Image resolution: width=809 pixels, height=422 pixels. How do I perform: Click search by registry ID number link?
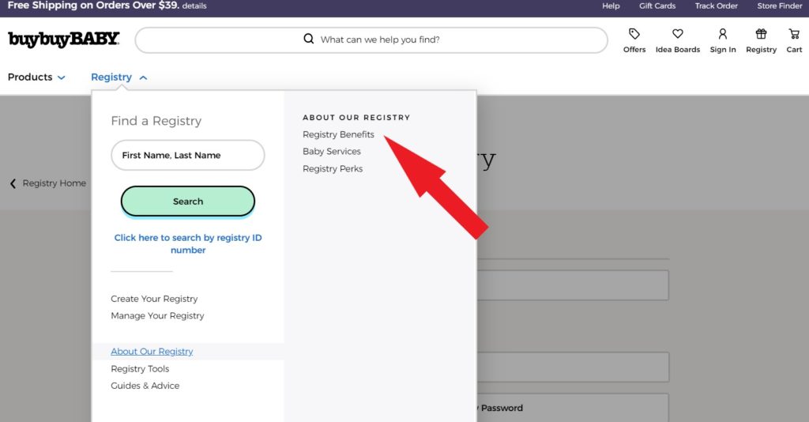188,243
